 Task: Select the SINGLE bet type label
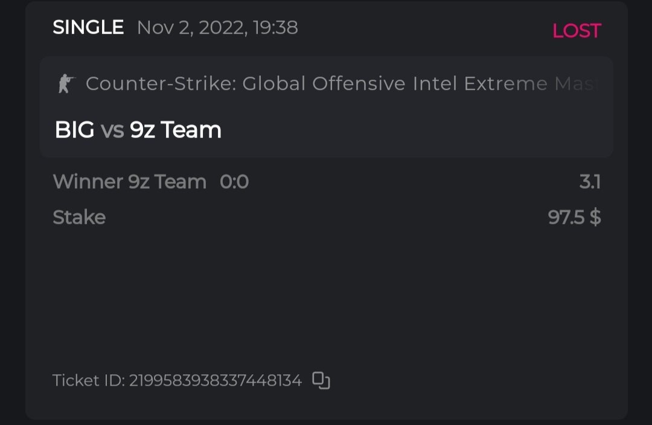click(x=88, y=27)
